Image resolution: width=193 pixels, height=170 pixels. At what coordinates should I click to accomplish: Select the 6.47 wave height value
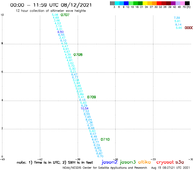click(x=74, y=75)
